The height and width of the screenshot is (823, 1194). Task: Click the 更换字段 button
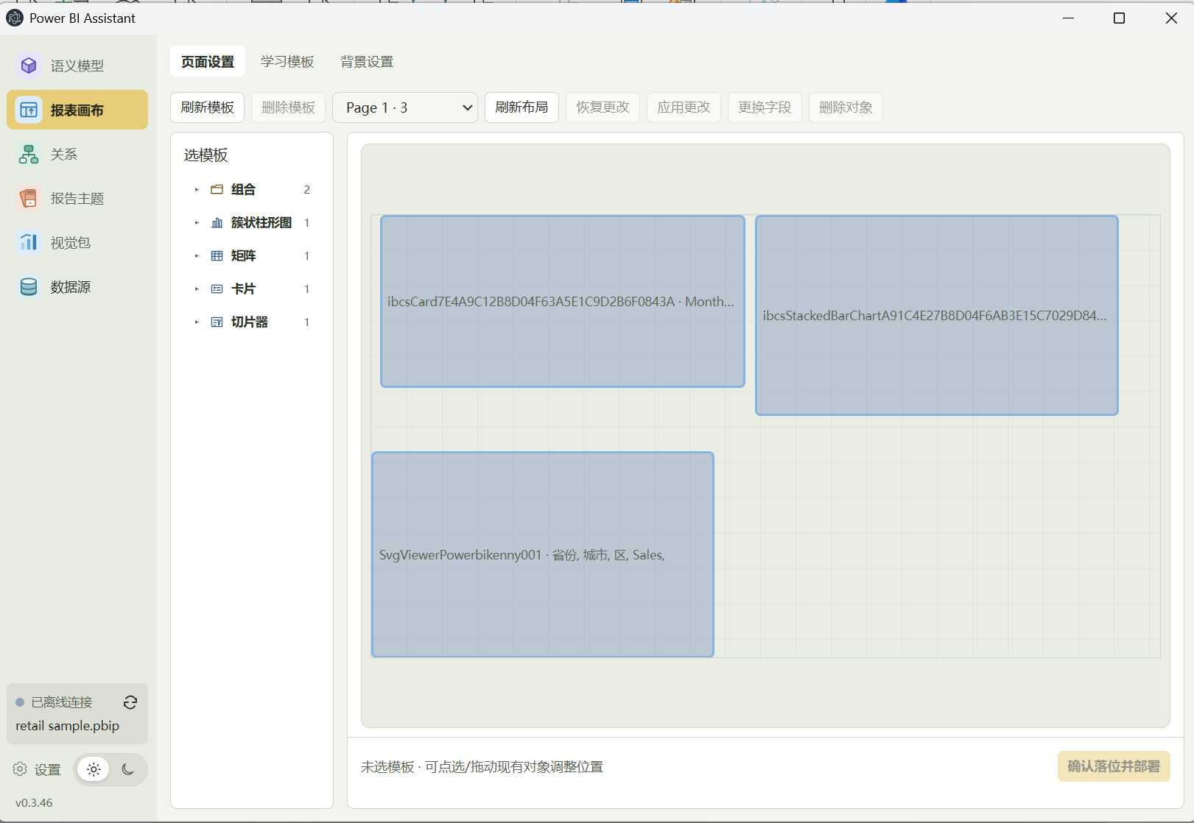tap(765, 107)
